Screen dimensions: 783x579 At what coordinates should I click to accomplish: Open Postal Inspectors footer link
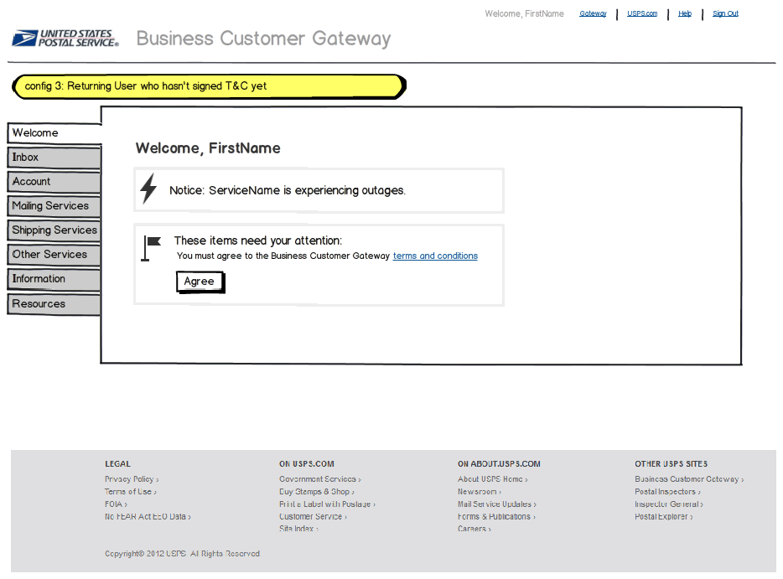point(667,492)
